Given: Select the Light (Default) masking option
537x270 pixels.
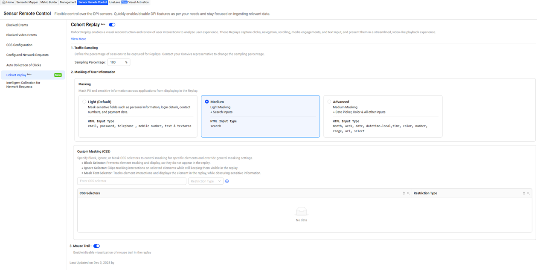Looking at the screenshot, I should [x=84, y=102].
